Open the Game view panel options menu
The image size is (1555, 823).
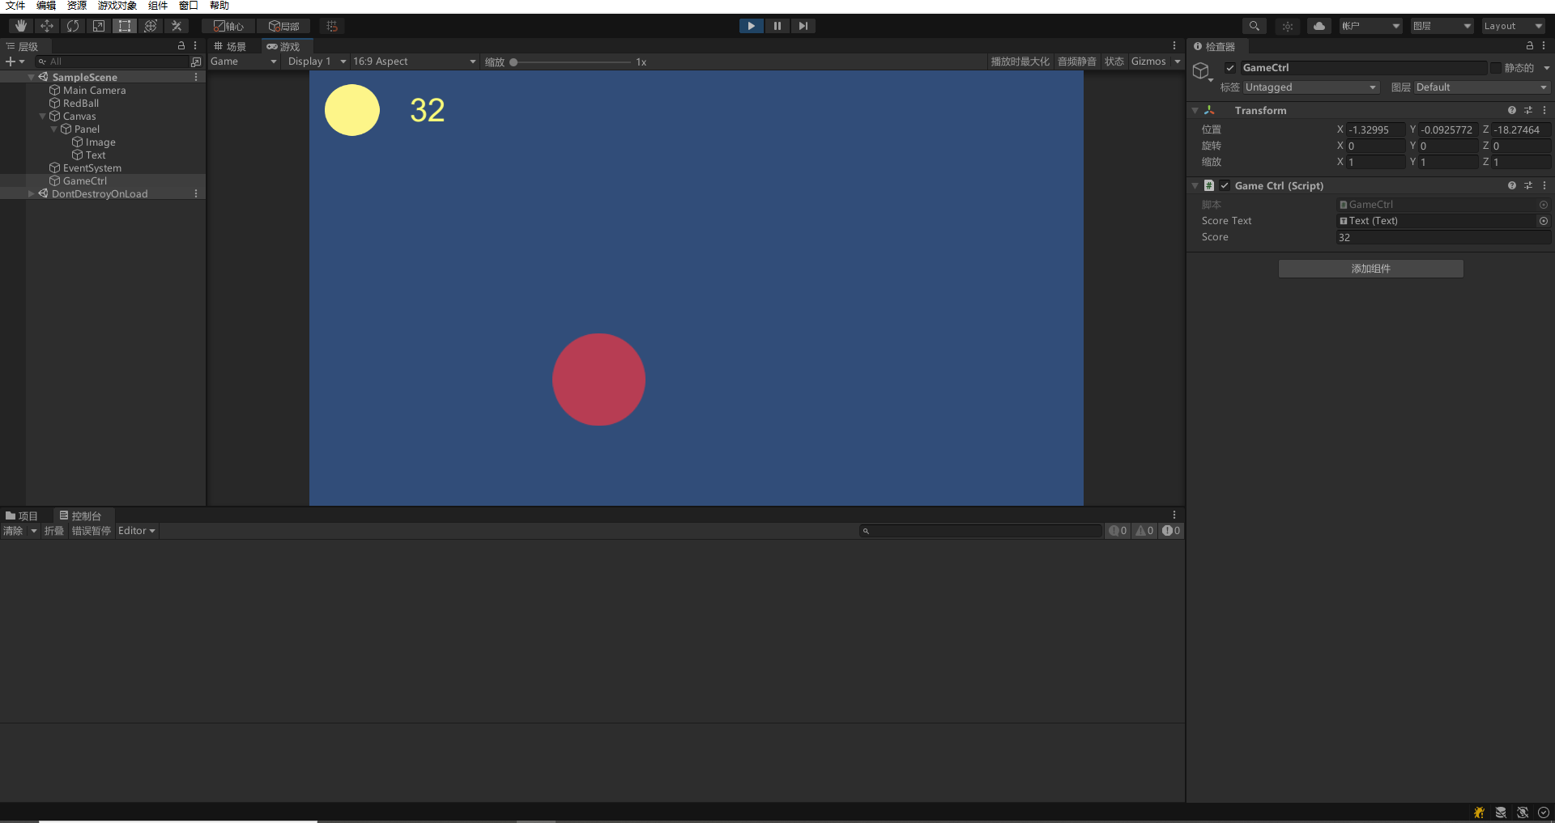tap(1174, 46)
